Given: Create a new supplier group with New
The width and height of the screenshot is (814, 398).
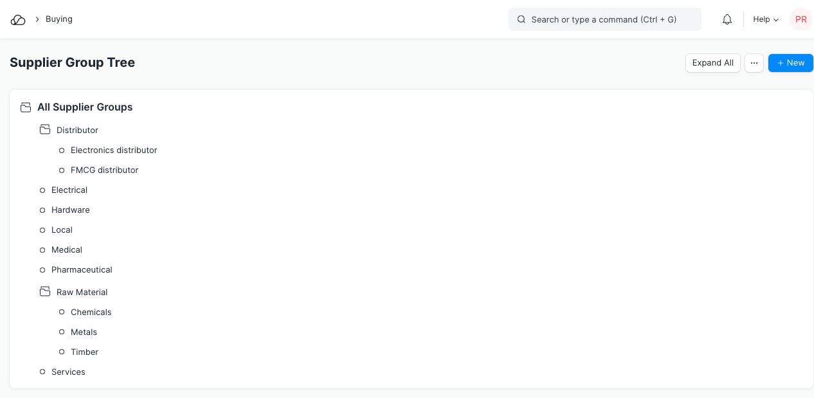Looking at the screenshot, I should click(790, 63).
